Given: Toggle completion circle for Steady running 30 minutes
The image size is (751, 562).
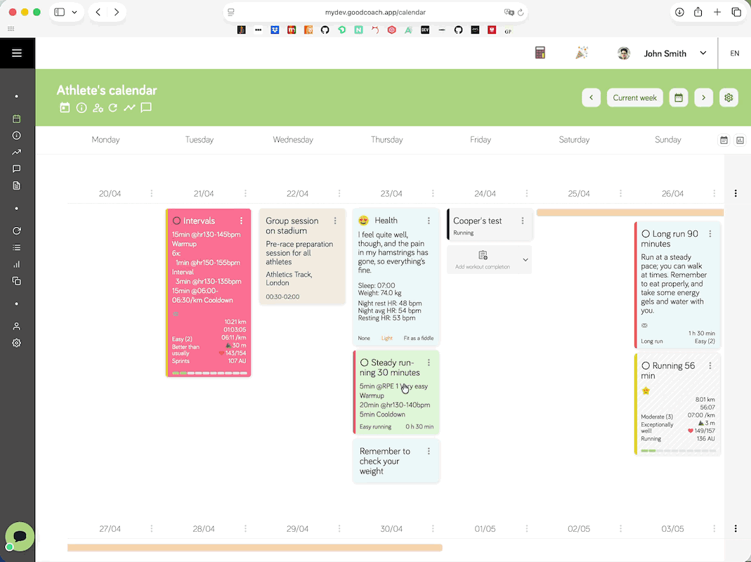Looking at the screenshot, I should coord(365,362).
